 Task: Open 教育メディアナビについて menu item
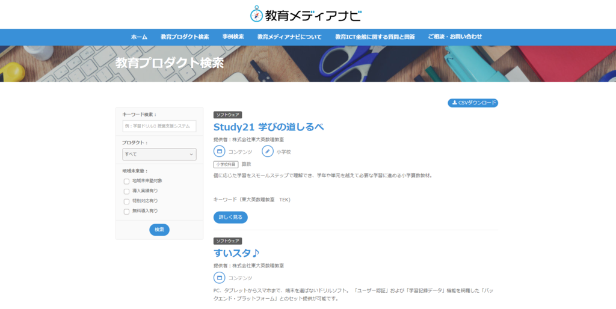click(289, 37)
